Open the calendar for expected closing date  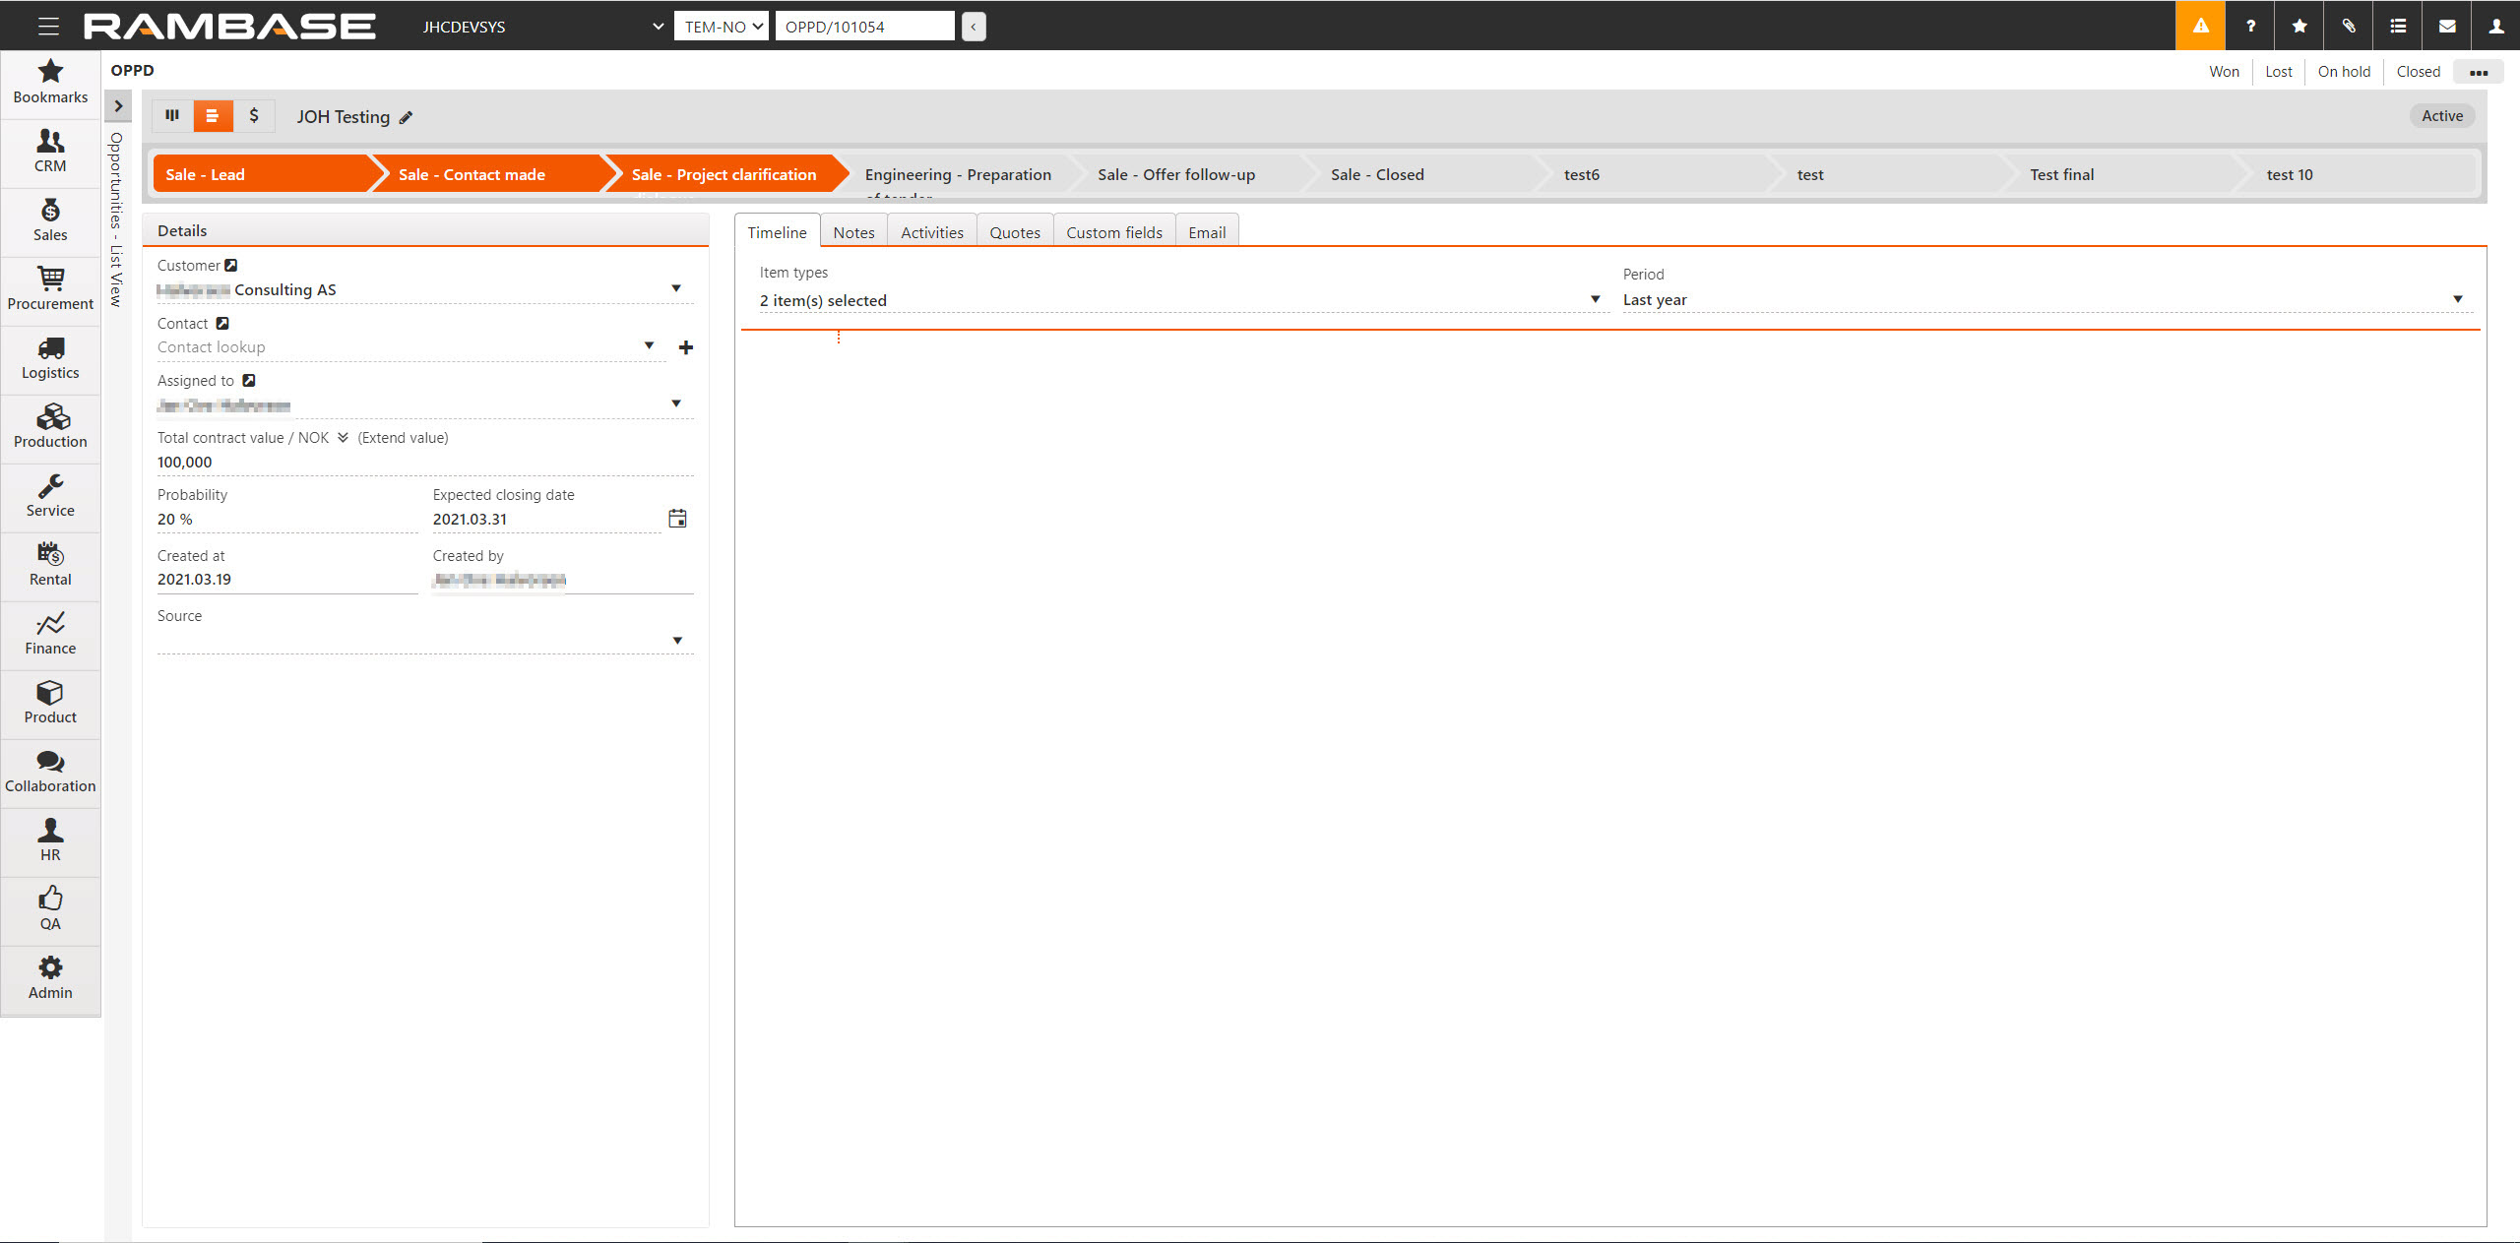pyautogui.click(x=677, y=519)
